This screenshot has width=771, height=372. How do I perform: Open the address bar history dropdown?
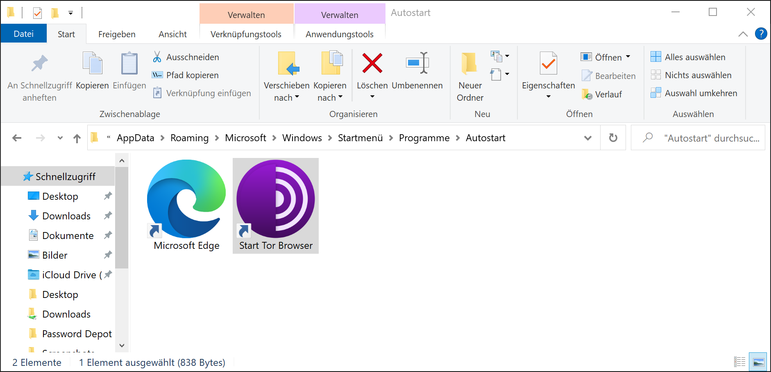[588, 138]
